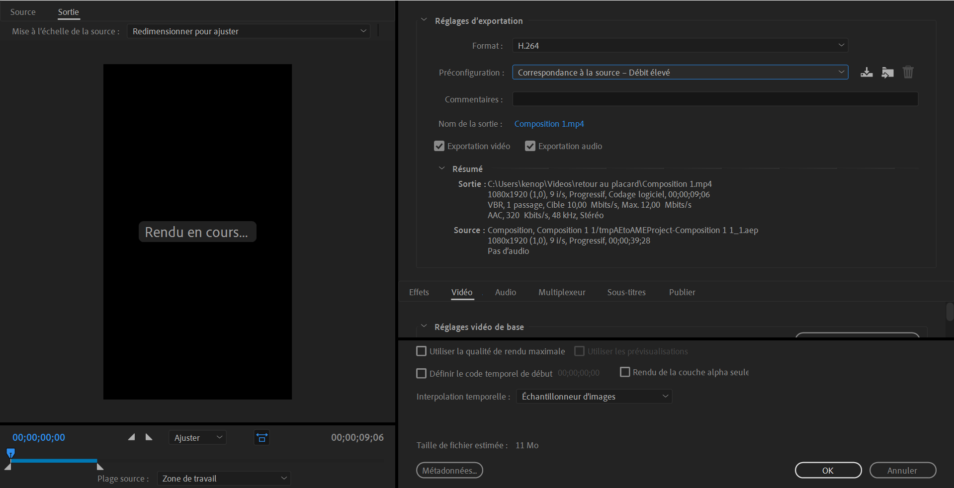Open the Plage source dropdown
Viewport: 954px width, 488px height.
point(224,479)
